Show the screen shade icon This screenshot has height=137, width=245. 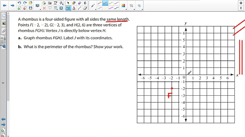point(50,8)
